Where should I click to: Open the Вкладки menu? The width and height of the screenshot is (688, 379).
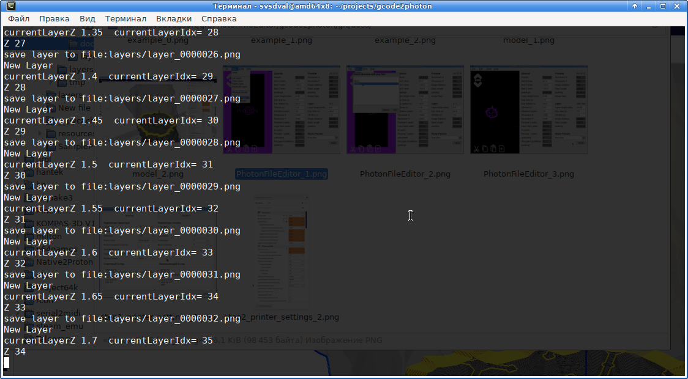pos(174,18)
